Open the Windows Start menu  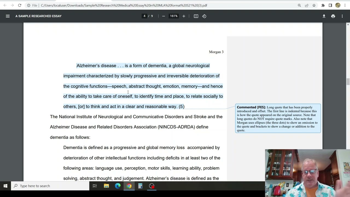coord(5,186)
